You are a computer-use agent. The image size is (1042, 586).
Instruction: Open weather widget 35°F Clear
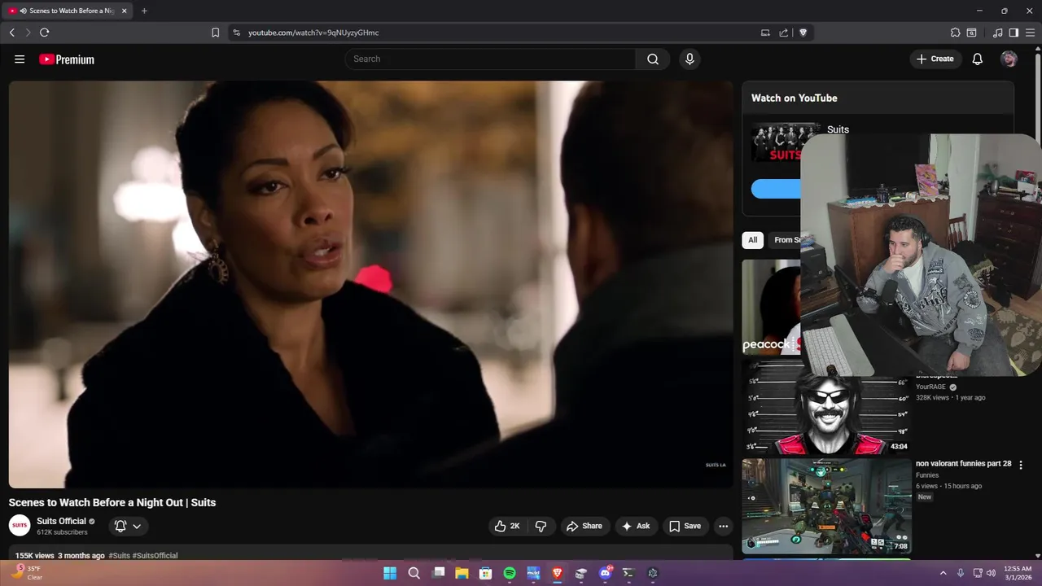coord(27,573)
